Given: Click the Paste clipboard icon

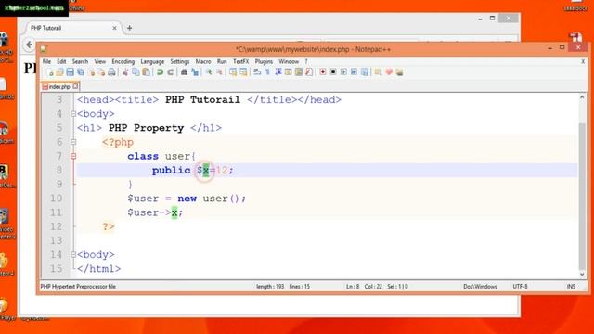Looking at the screenshot, I should [x=147, y=72].
